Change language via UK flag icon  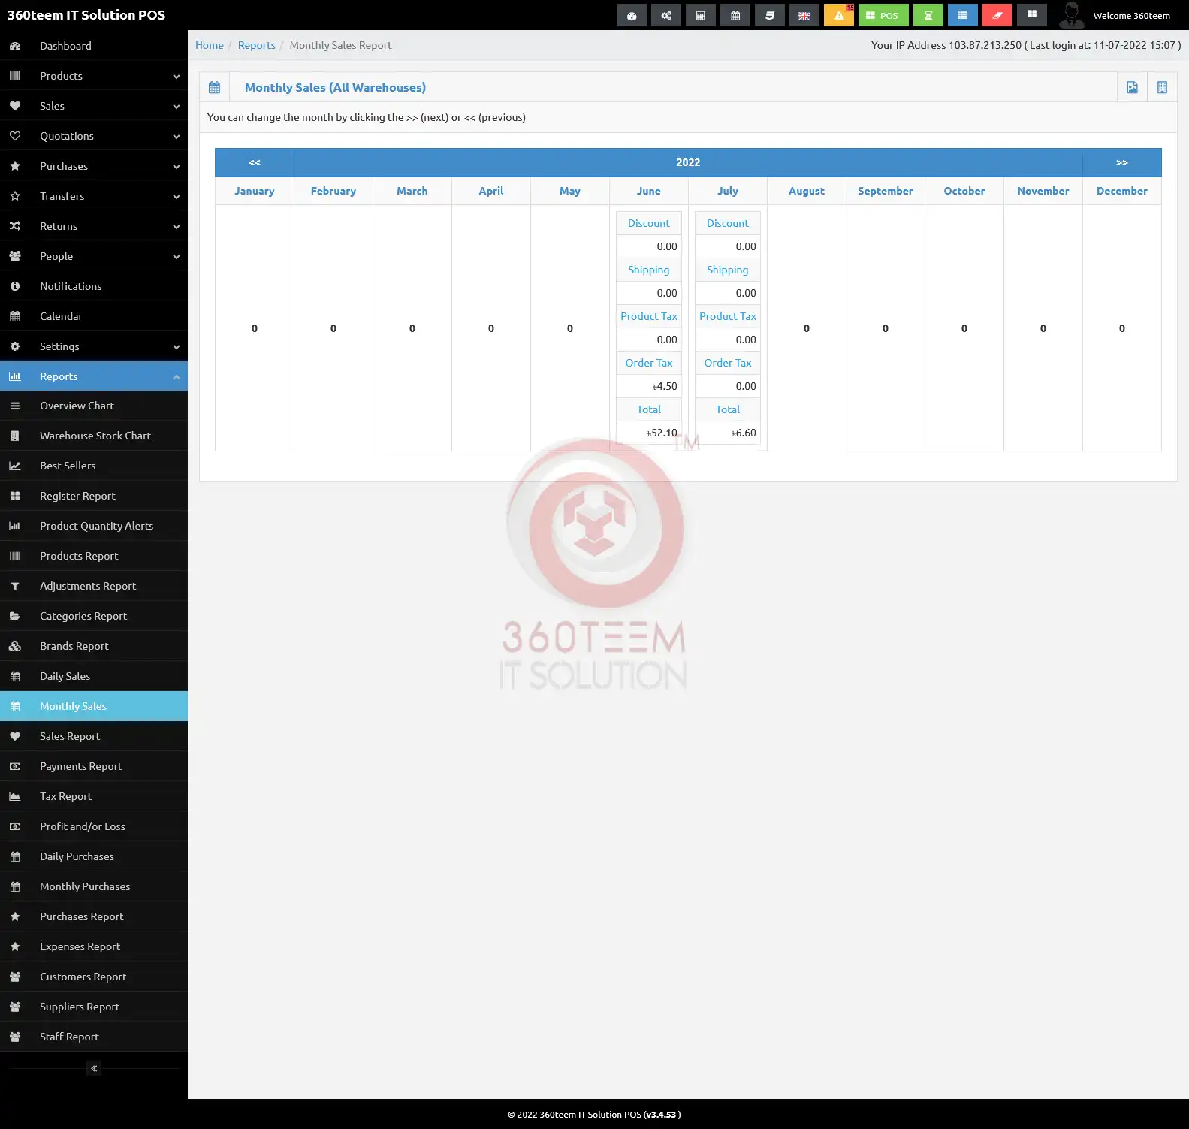(x=804, y=15)
